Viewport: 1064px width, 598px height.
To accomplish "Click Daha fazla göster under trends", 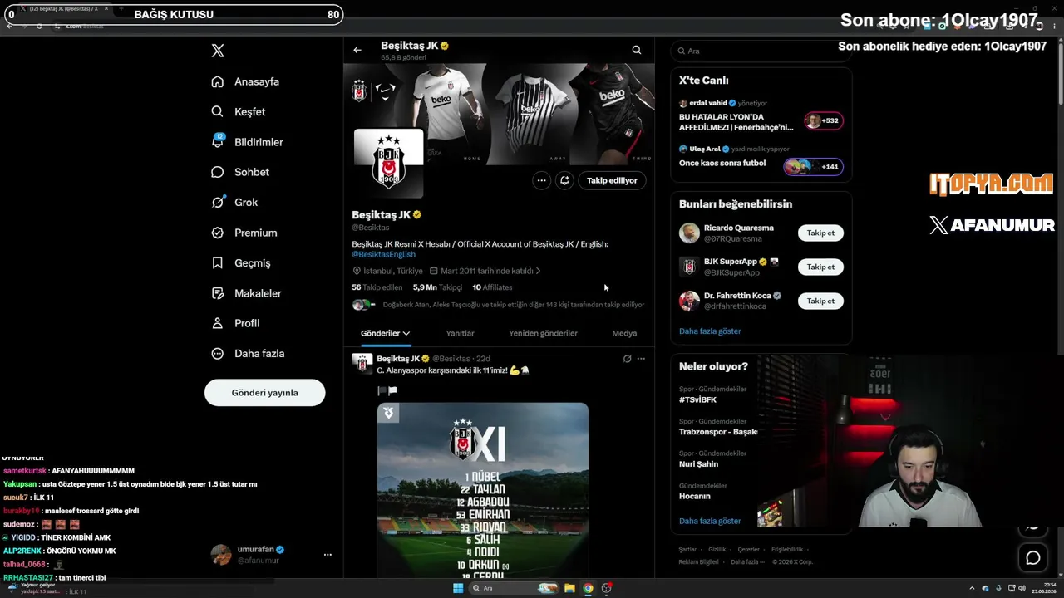I will (710, 521).
